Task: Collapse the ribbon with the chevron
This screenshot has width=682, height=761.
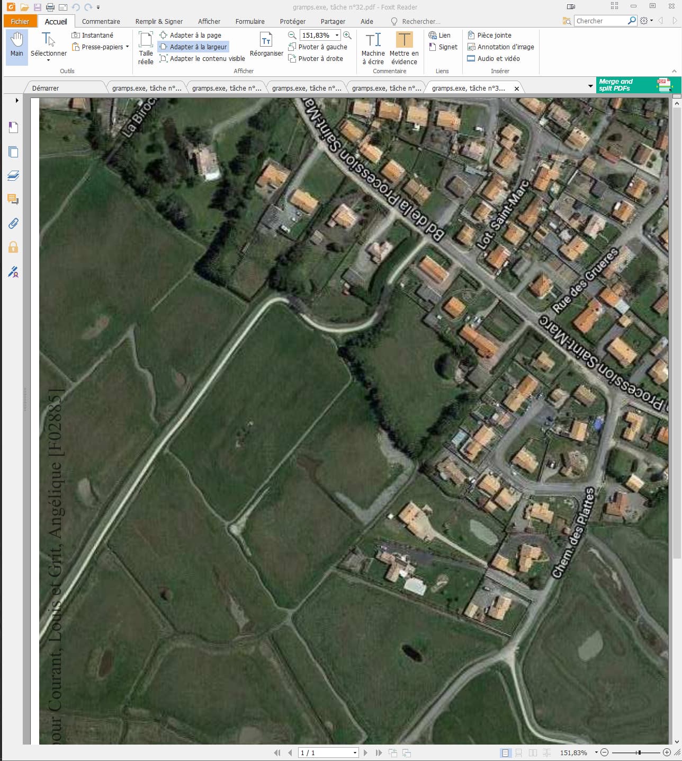Action: pyautogui.click(x=674, y=71)
